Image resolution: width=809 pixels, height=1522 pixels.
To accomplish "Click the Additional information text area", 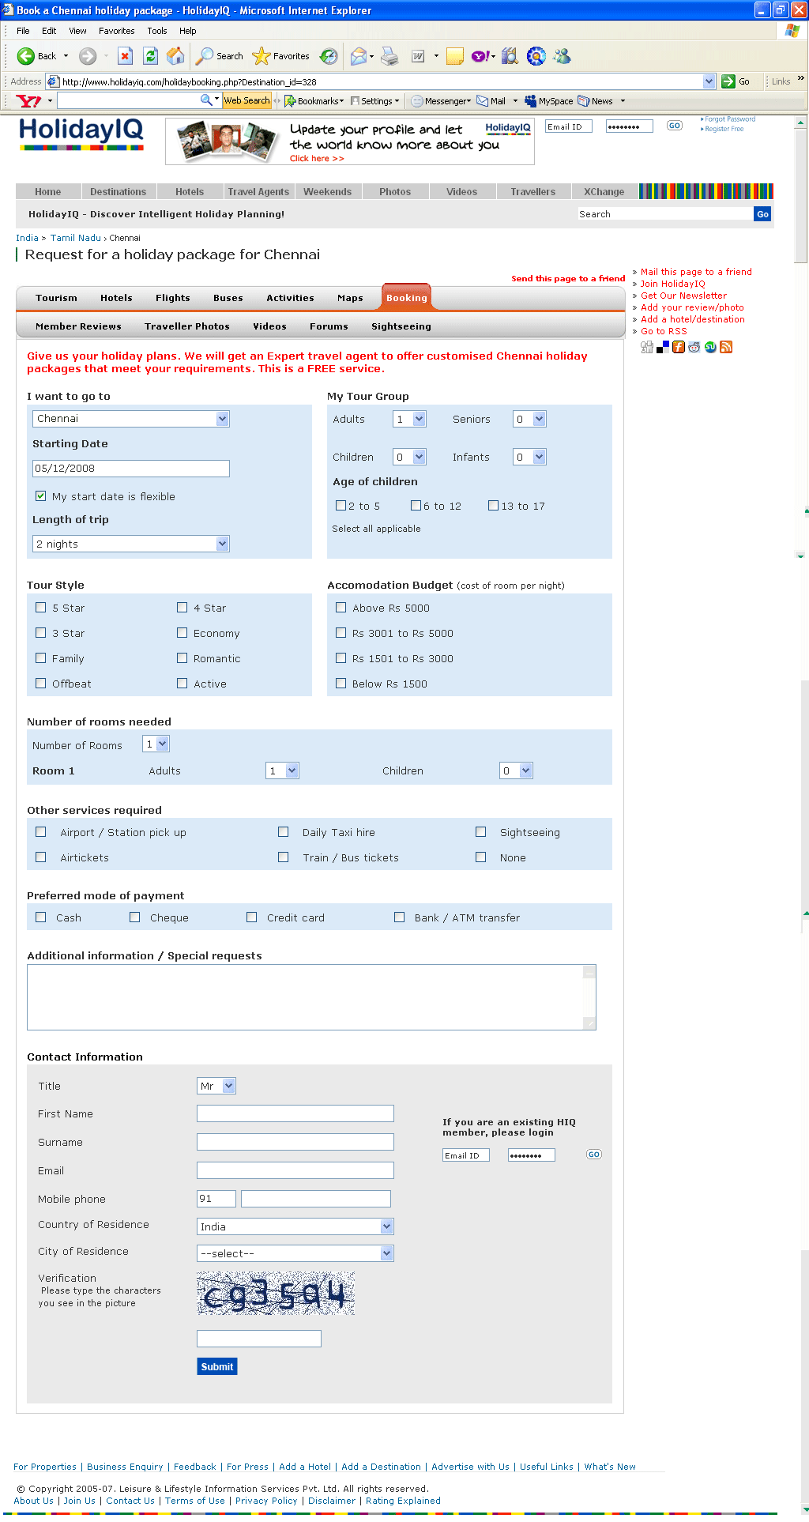I will [311, 997].
